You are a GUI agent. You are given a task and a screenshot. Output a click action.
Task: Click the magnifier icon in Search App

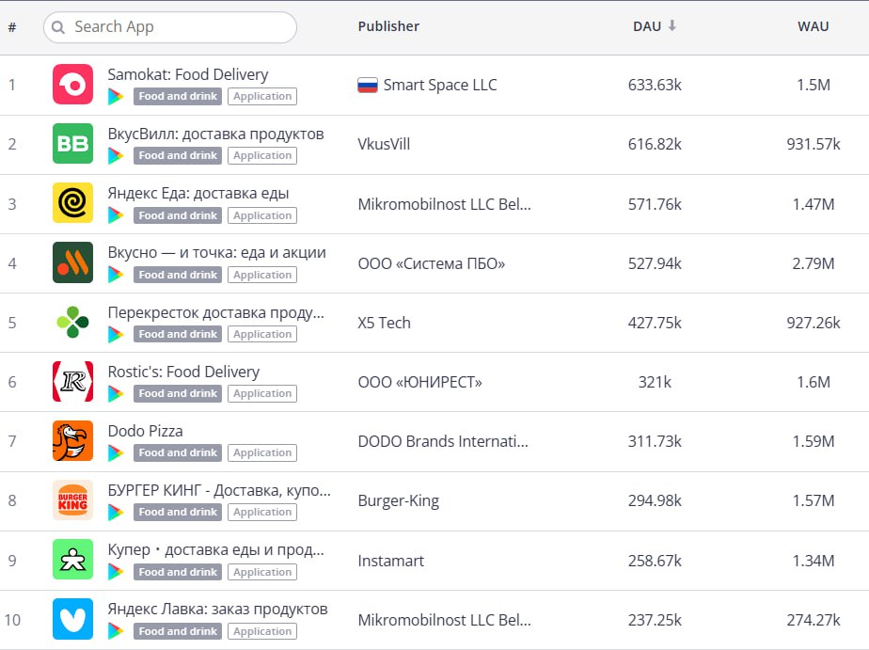tap(58, 27)
